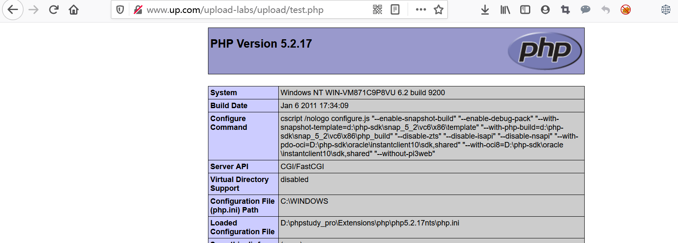Select the php5.2.17nts php.ini path value
Screen dimensions: 678x243
coord(370,223)
